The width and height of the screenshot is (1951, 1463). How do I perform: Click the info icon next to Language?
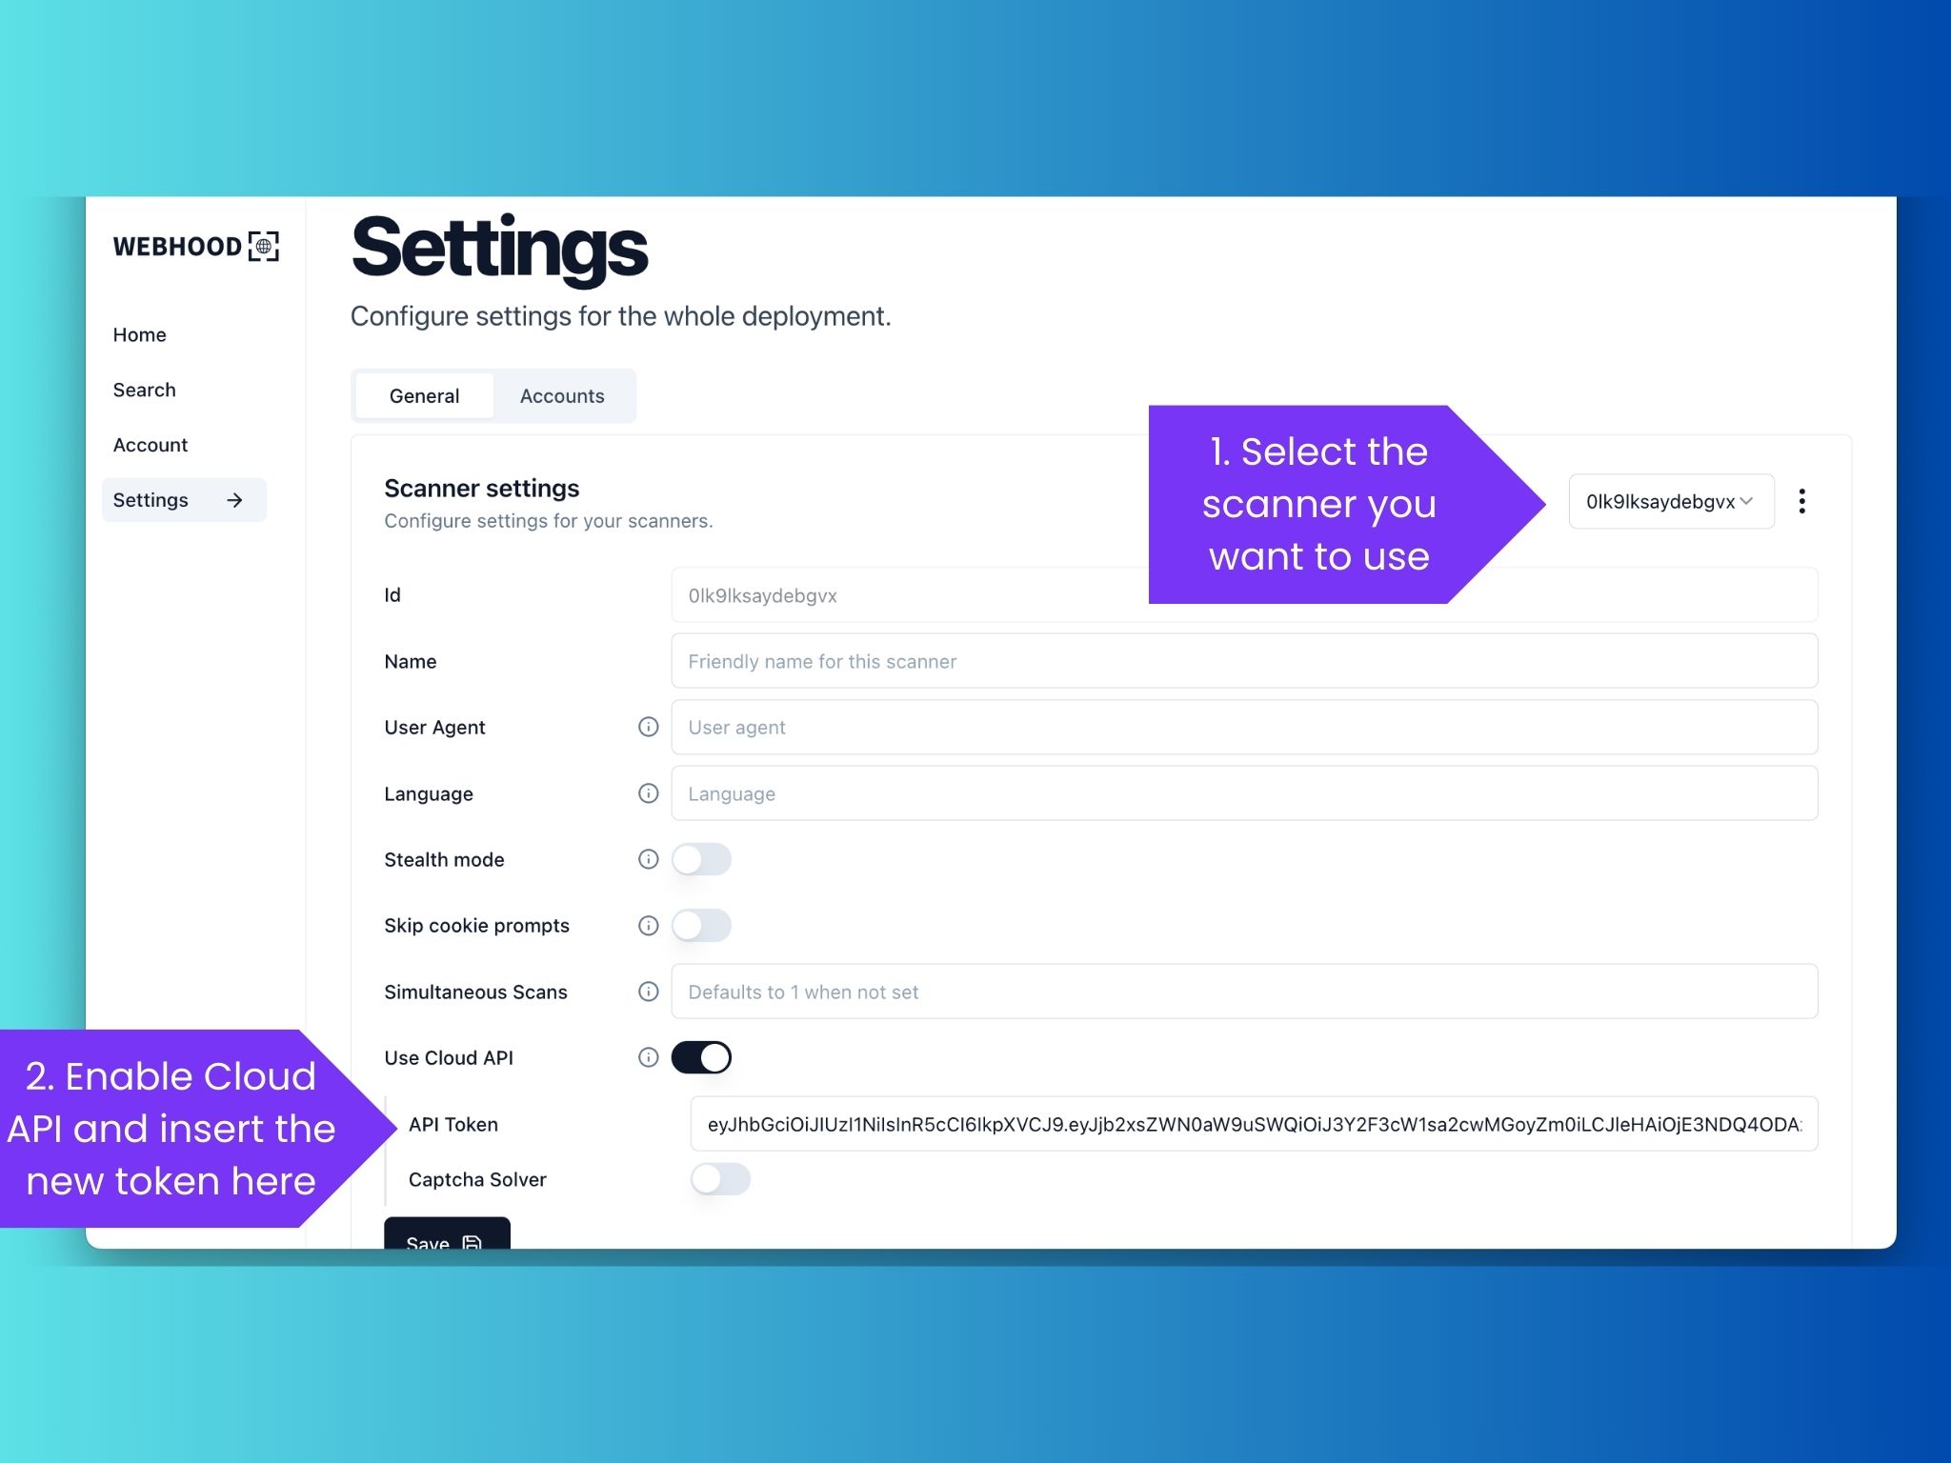click(x=647, y=793)
